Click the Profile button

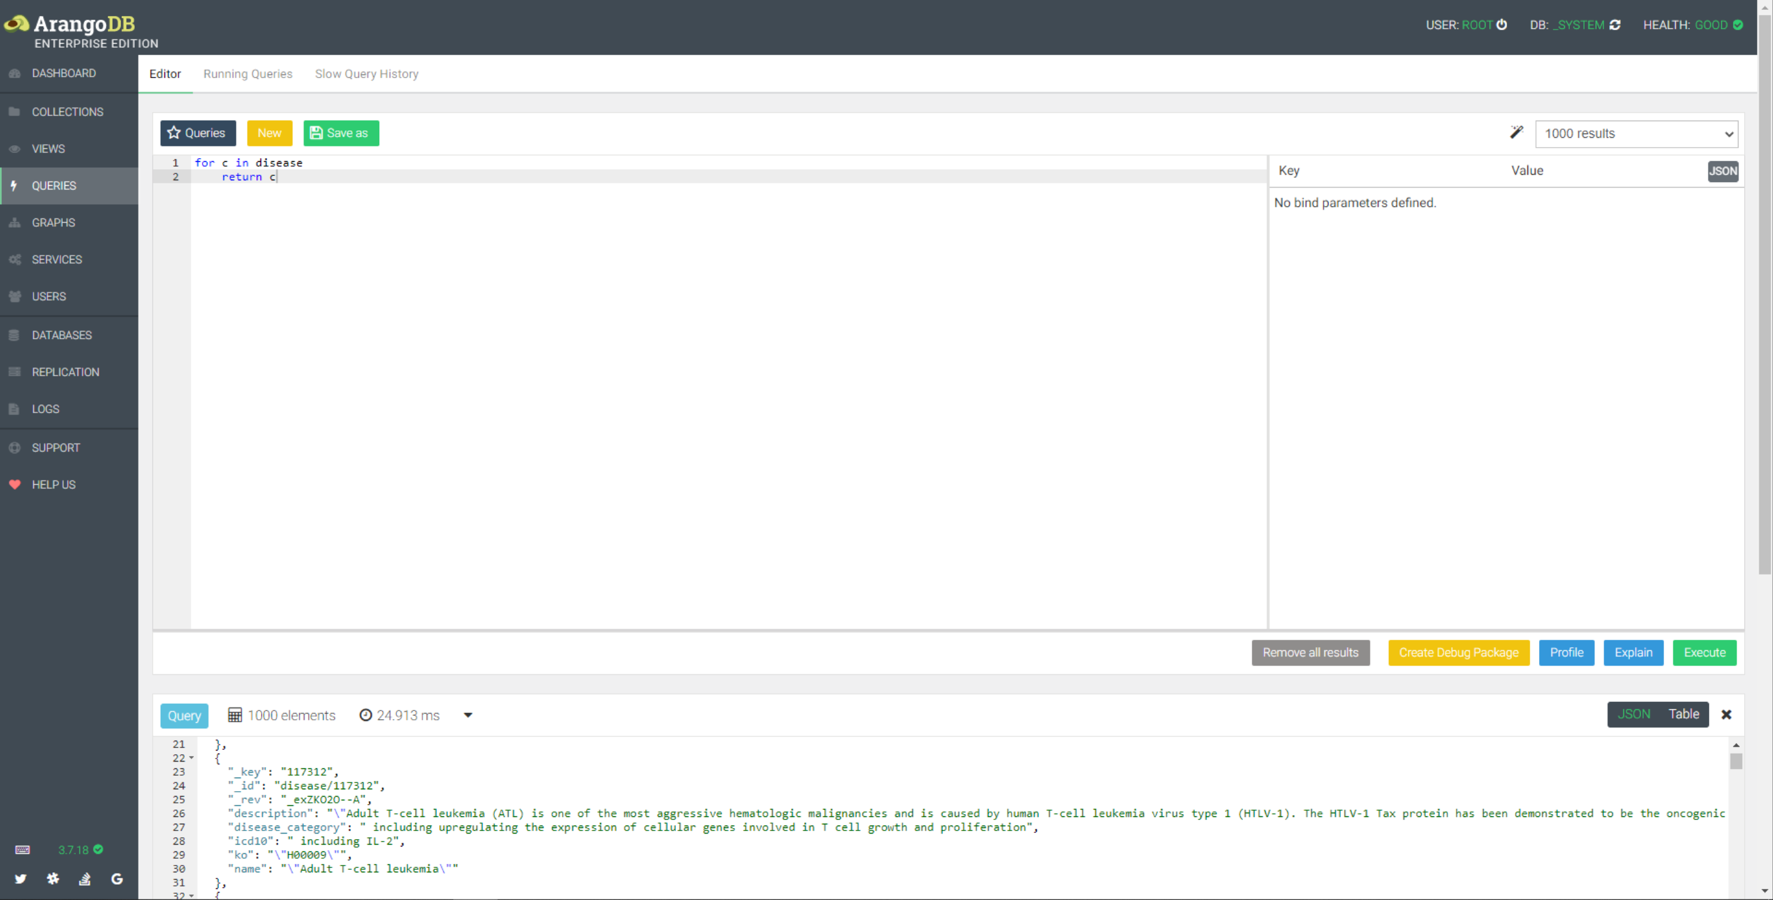click(x=1567, y=653)
